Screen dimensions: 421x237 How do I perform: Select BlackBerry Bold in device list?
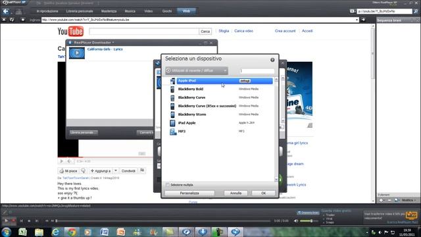coord(191,89)
